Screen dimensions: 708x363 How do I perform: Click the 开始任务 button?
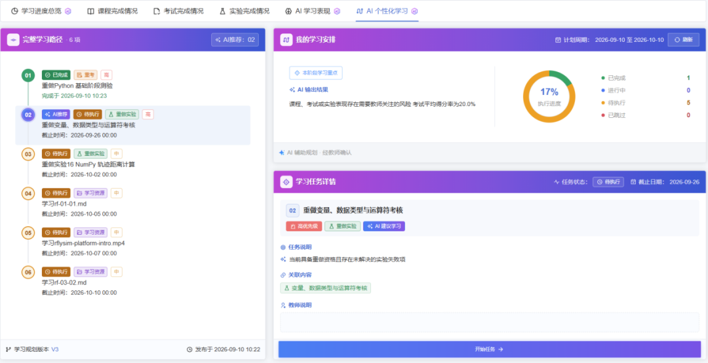(x=490, y=349)
